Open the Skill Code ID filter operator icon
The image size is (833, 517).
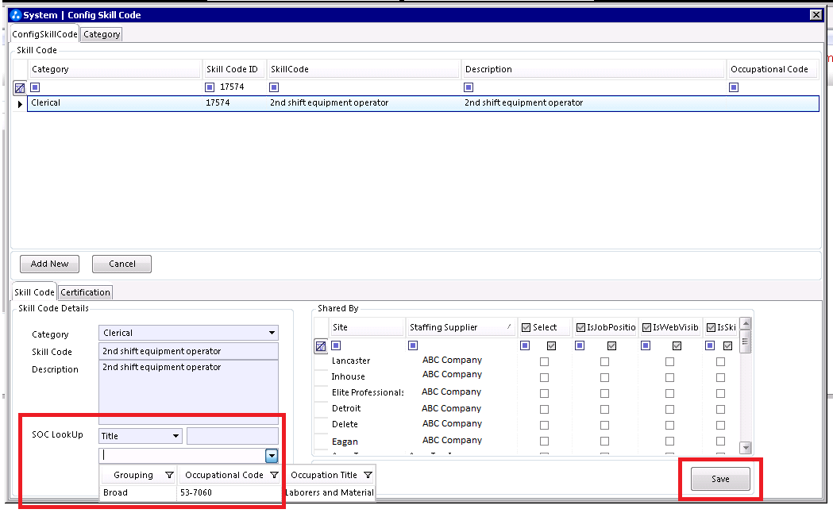tap(210, 87)
